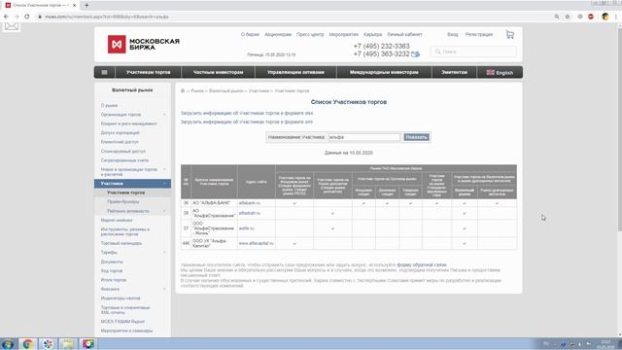622x350 pixels.
Task: Click the 'Показать' button
Action: (416, 137)
